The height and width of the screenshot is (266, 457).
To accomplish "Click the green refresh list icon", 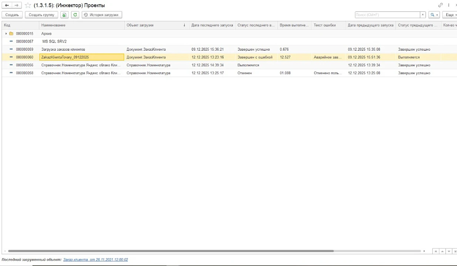I will tap(75, 15).
